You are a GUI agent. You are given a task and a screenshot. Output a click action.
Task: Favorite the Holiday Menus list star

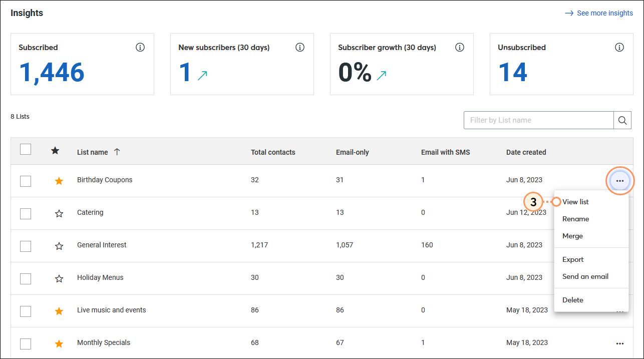(x=59, y=278)
